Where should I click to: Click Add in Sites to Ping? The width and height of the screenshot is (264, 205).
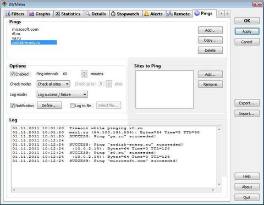pos(210,75)
